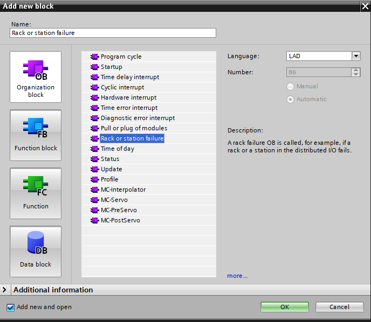This screenshot has height=322, width=371.
Task: Click the icon next to MC-Servo
Action: tap(95, 200)
